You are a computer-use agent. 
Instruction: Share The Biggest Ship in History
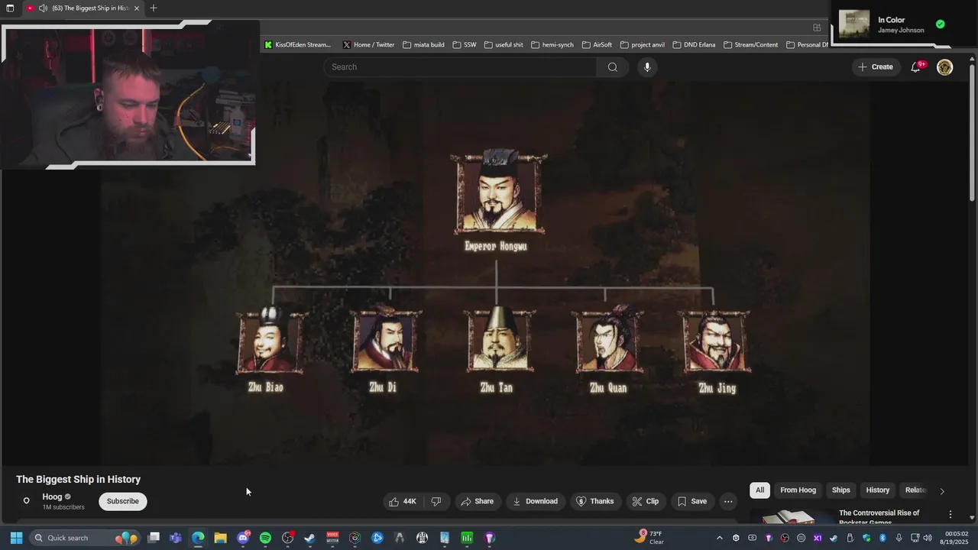tap(478, 501)
